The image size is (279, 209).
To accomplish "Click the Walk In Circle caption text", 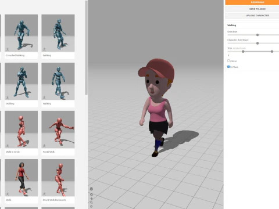I will click(13, 152).
